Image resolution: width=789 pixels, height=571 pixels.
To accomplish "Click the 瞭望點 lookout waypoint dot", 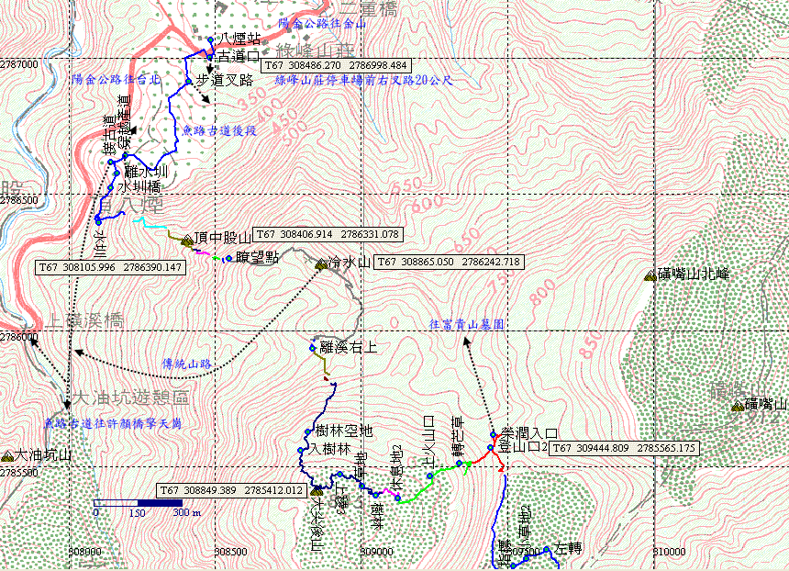I will (228, 259).
